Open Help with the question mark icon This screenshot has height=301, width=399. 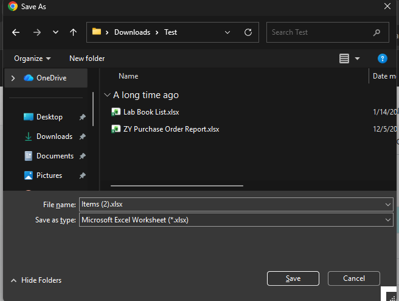[x=383, y=58]
